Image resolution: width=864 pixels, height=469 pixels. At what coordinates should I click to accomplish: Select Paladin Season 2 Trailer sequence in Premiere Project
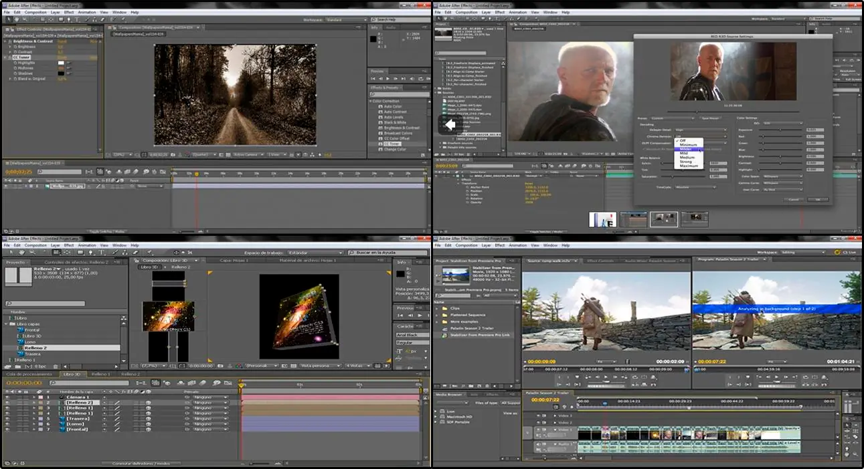pos(471,328)
